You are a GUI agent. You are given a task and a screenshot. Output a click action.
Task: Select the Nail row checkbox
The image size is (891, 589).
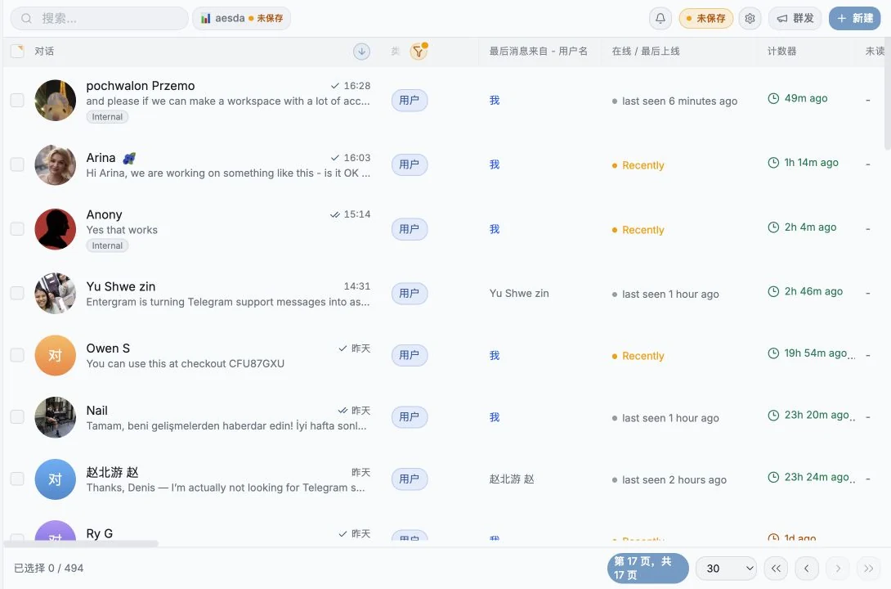point(17,417)
